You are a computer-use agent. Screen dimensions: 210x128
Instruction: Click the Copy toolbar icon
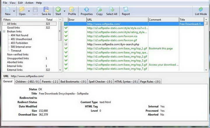[x=99, y=10]
